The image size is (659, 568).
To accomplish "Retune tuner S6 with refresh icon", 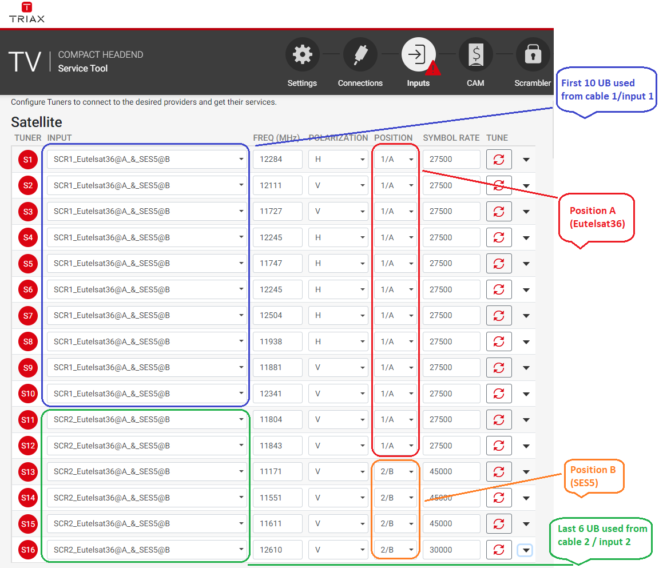I will tap(499, 290).
